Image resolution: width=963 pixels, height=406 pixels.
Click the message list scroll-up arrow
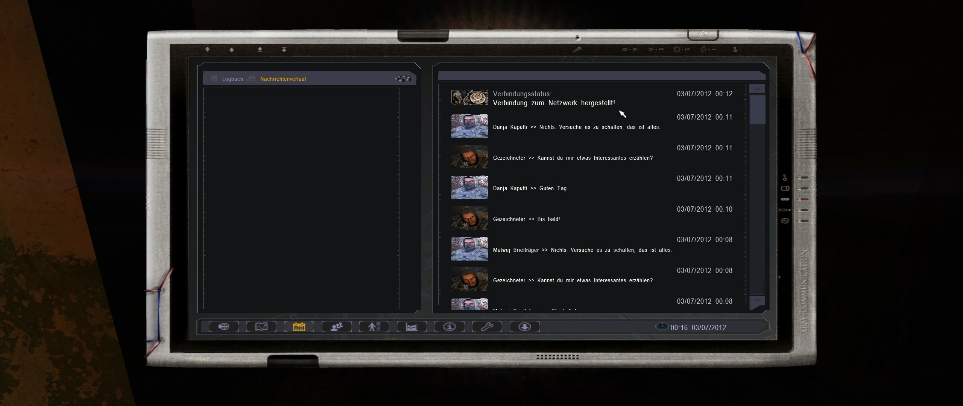(757, 89)
